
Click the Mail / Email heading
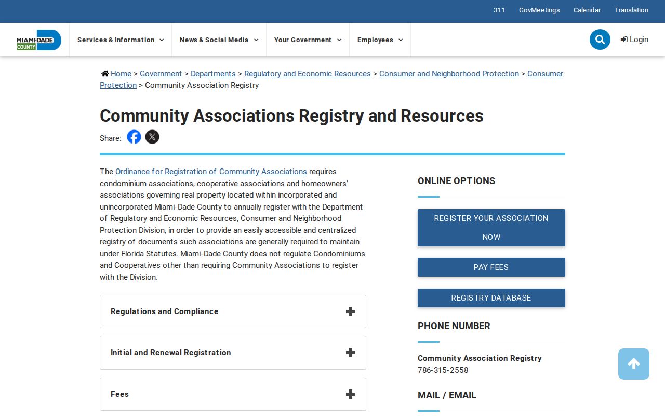tap(447, 395)
